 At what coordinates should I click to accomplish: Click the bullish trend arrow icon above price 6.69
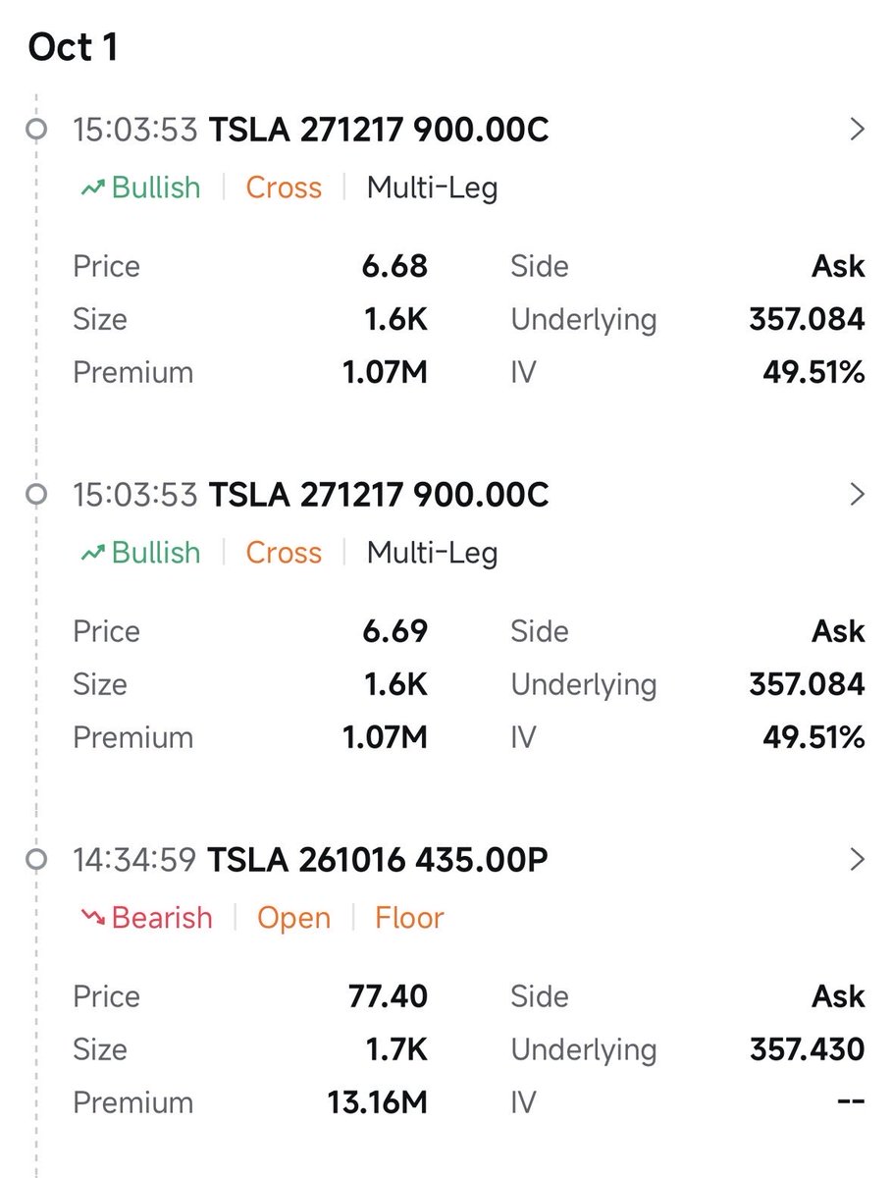(93, 553)
